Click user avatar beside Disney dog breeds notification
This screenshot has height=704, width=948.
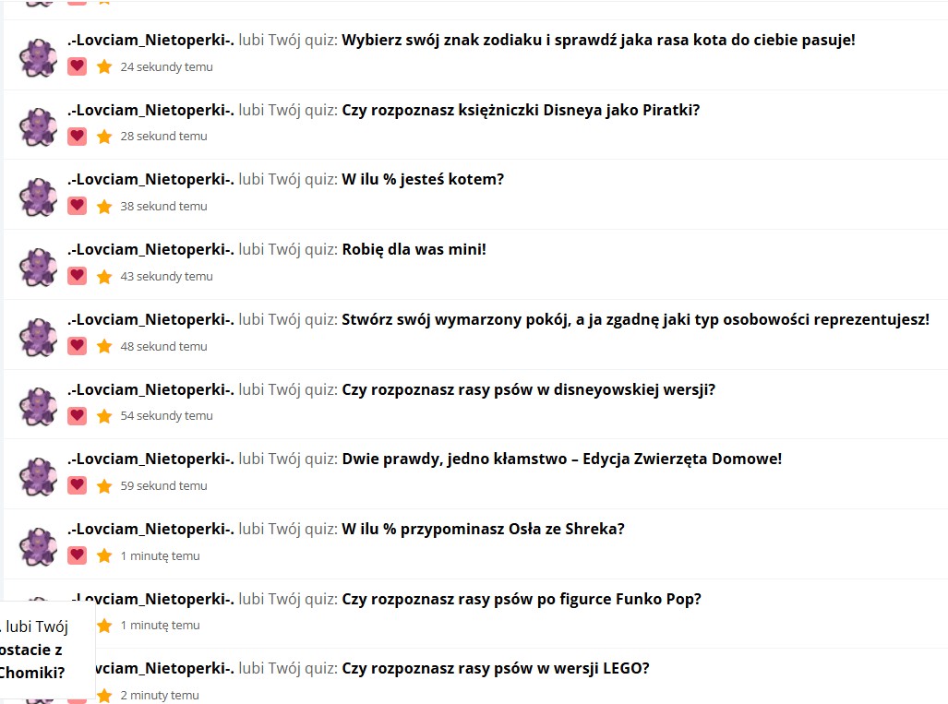[x=39, y=407]
